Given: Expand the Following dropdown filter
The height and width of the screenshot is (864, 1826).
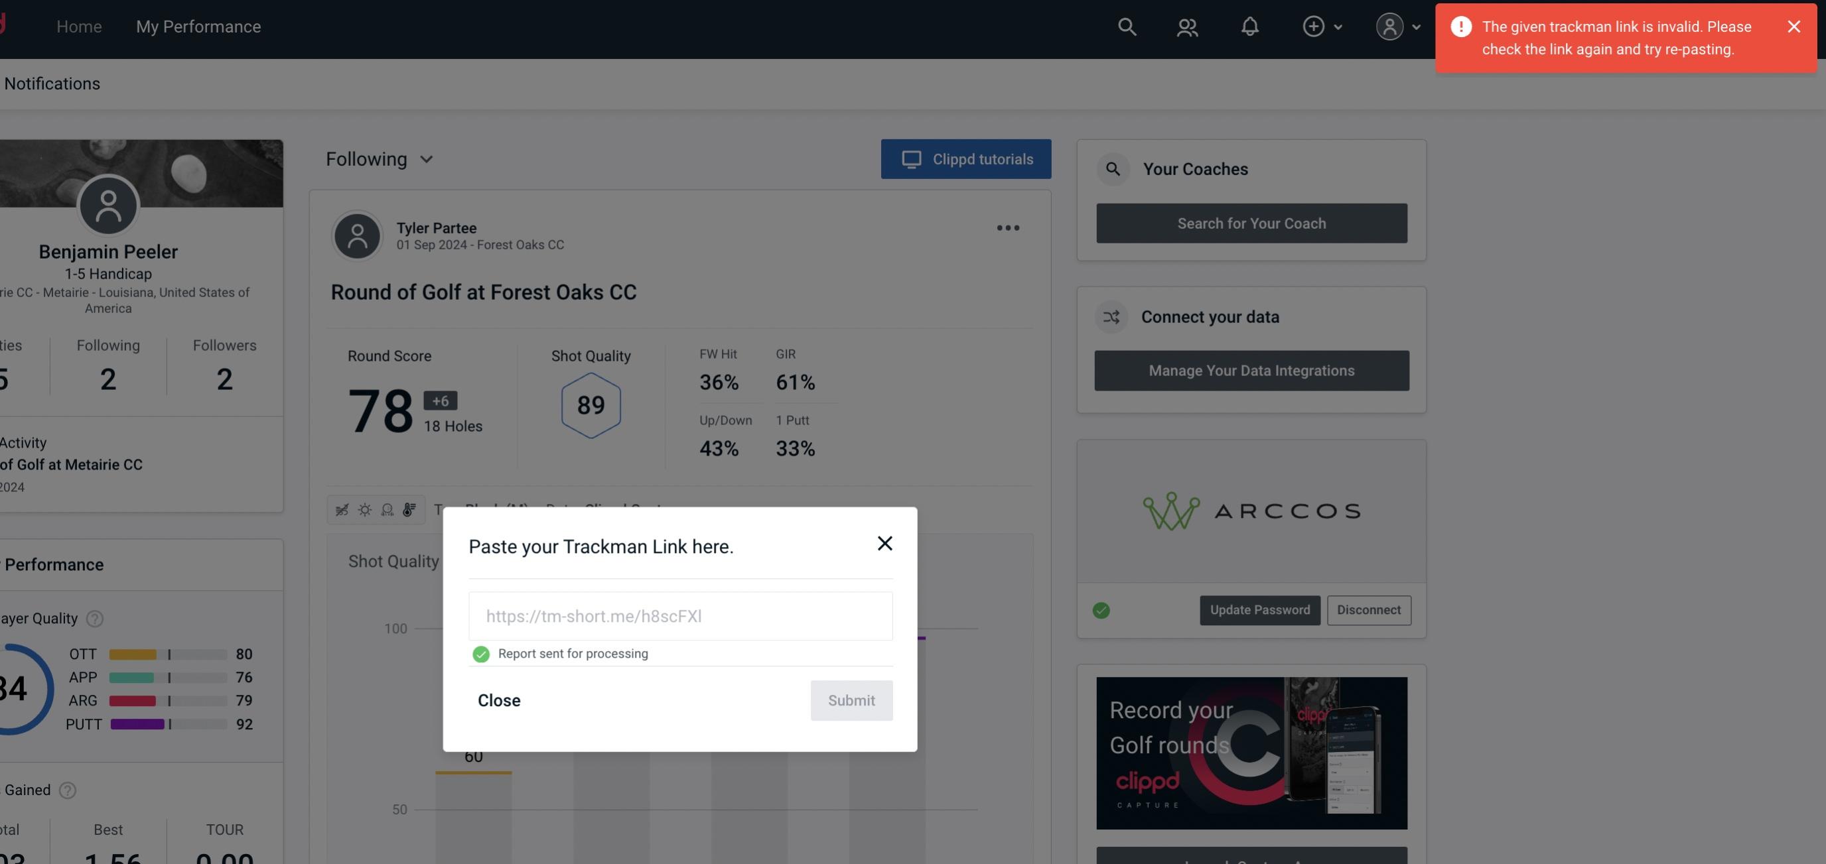Looking at the screenshot, I should pos(380,158).
